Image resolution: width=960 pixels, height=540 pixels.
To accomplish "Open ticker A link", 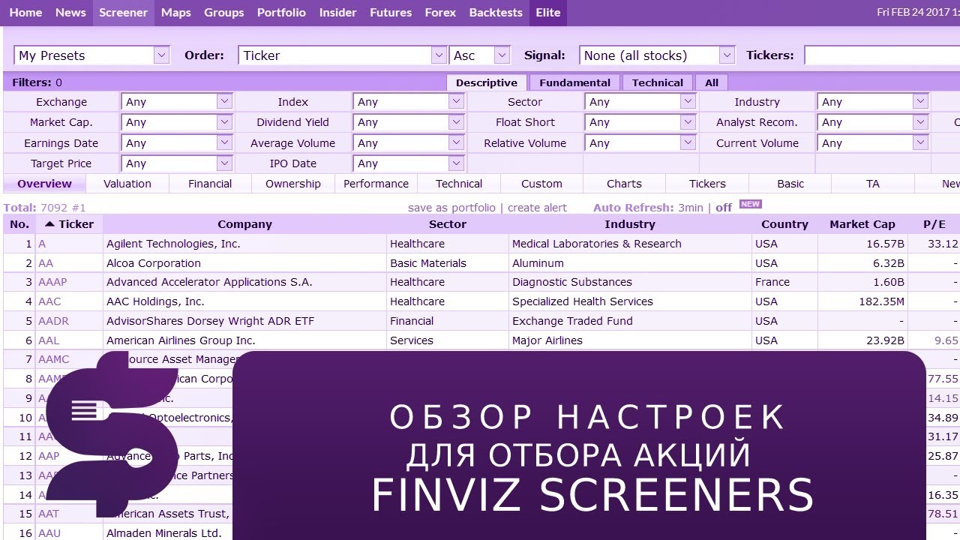I will 42,244.
